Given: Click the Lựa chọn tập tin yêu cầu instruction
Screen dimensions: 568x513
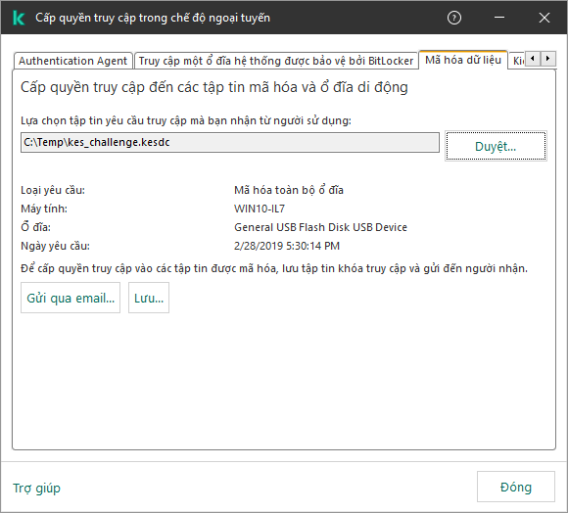Looking at the screenshot, I should coord(186,120).
